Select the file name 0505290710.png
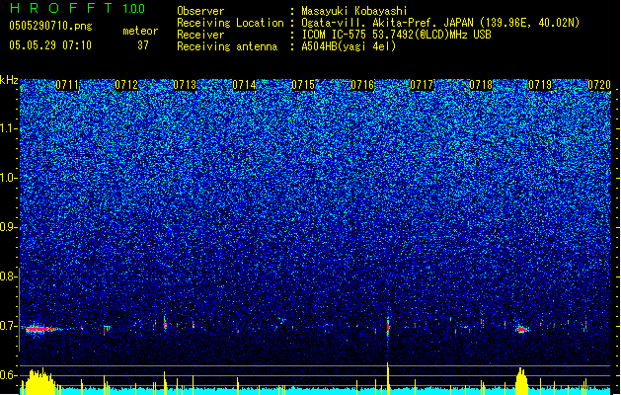Viewport: 621px width, 395px height. click(50, 26)
